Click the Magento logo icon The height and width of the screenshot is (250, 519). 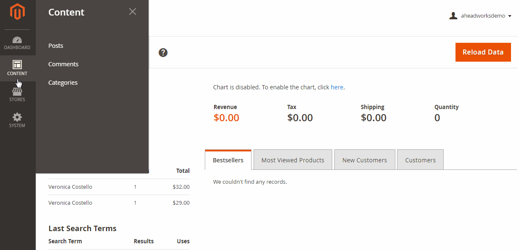[x=17, y=12]
